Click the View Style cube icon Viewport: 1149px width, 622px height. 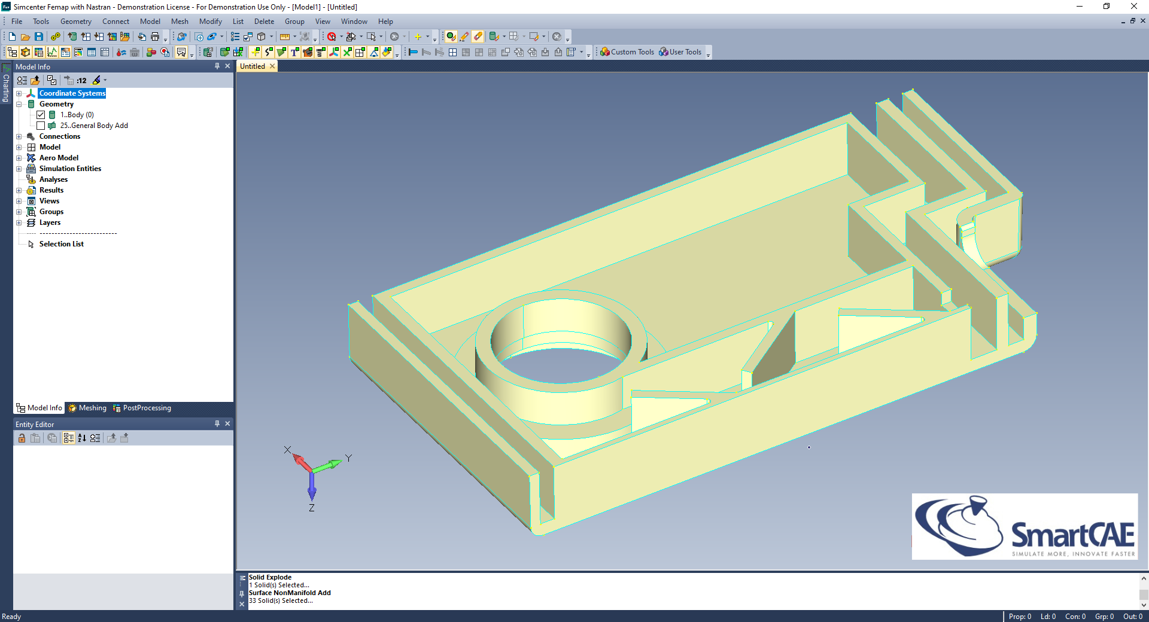coord(262,36)
